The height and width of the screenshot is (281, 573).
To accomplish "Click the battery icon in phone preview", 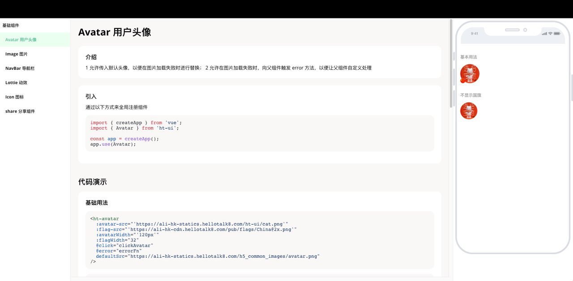I will [557, 34].
